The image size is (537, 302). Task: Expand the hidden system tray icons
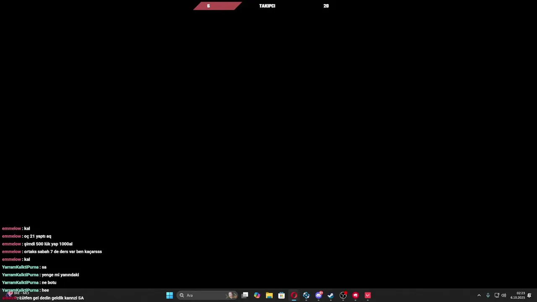479,295
